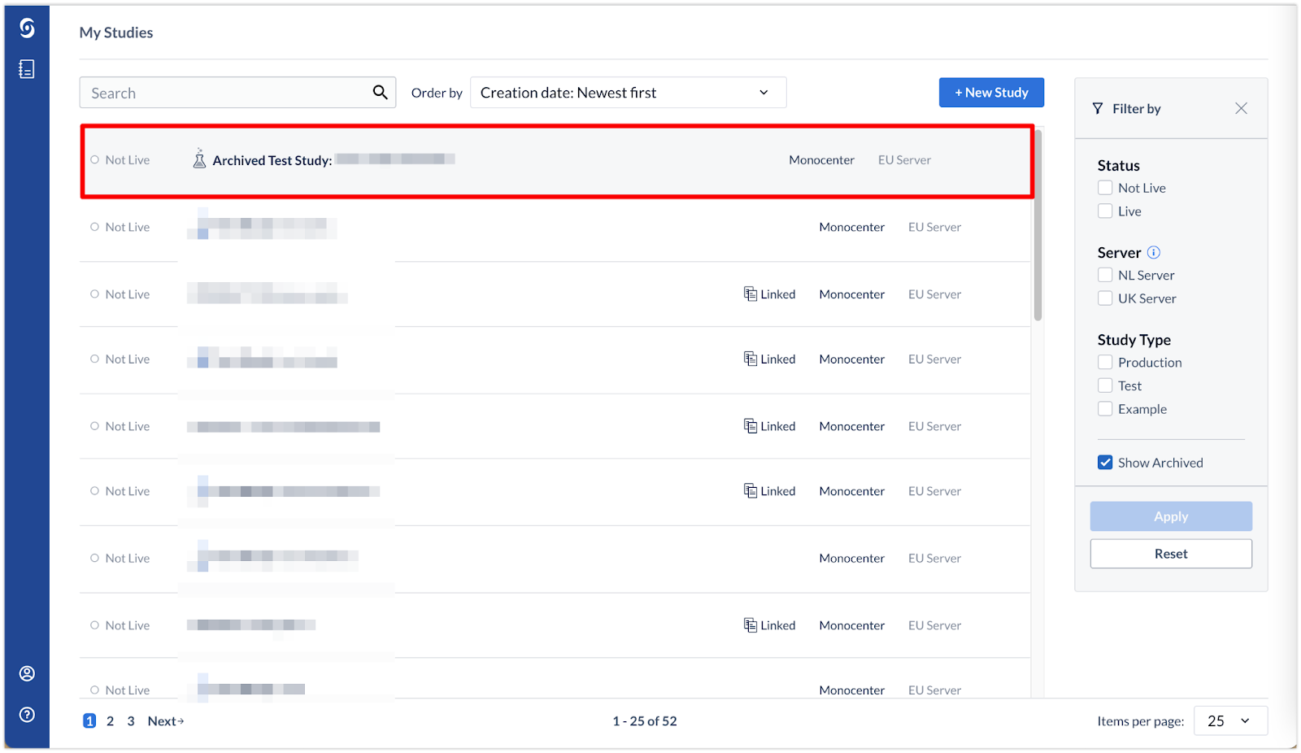The width and height of the screenshot is (1301, 753).
Task: Click the flask icon of Archived Test Study
Action: pos(199,159)
